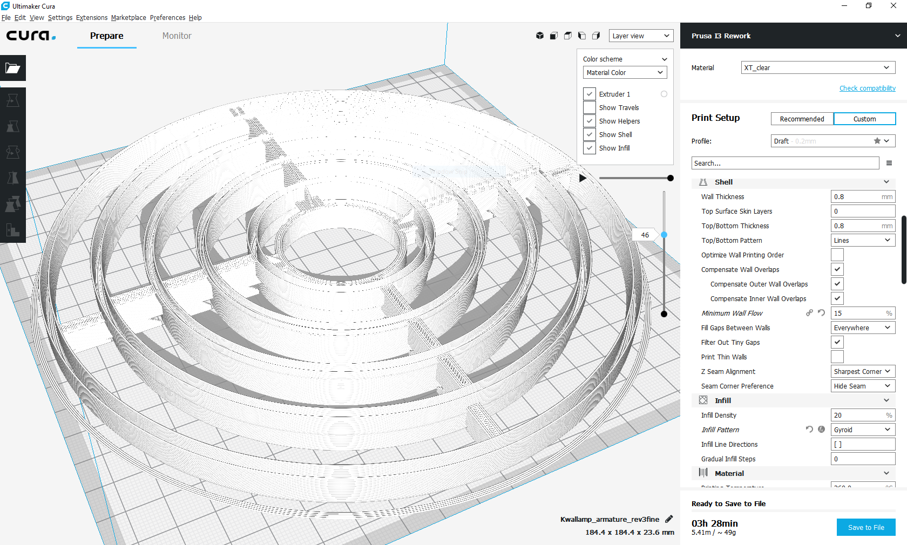Screen dimensions: 907x545
Task: Click the star icon in the Profile field
Action: 877,141
